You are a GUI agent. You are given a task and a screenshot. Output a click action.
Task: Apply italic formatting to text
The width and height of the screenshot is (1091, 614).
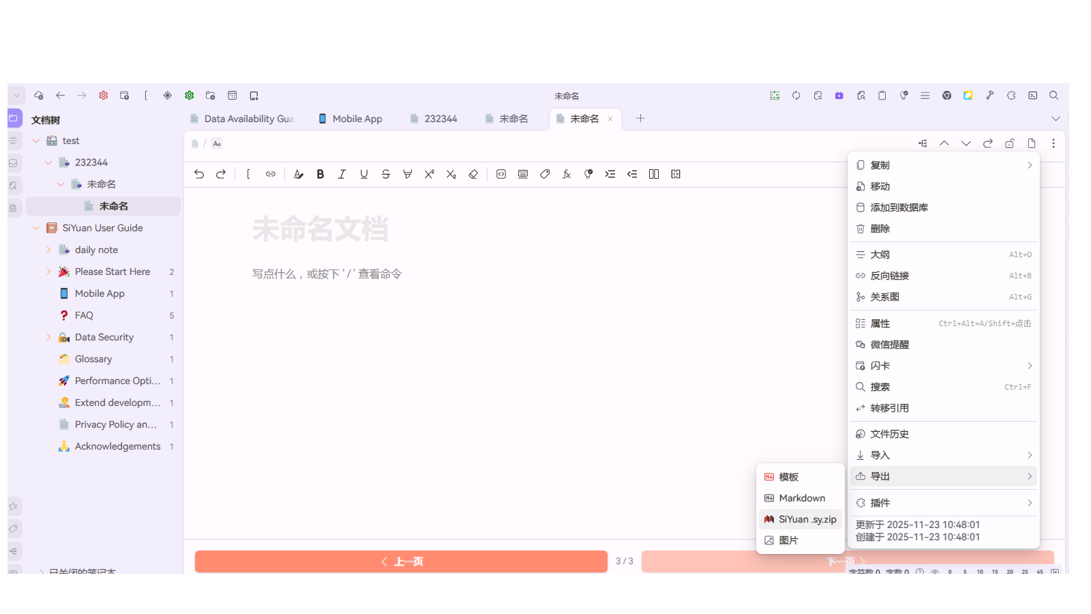click(x=342, y=174)
